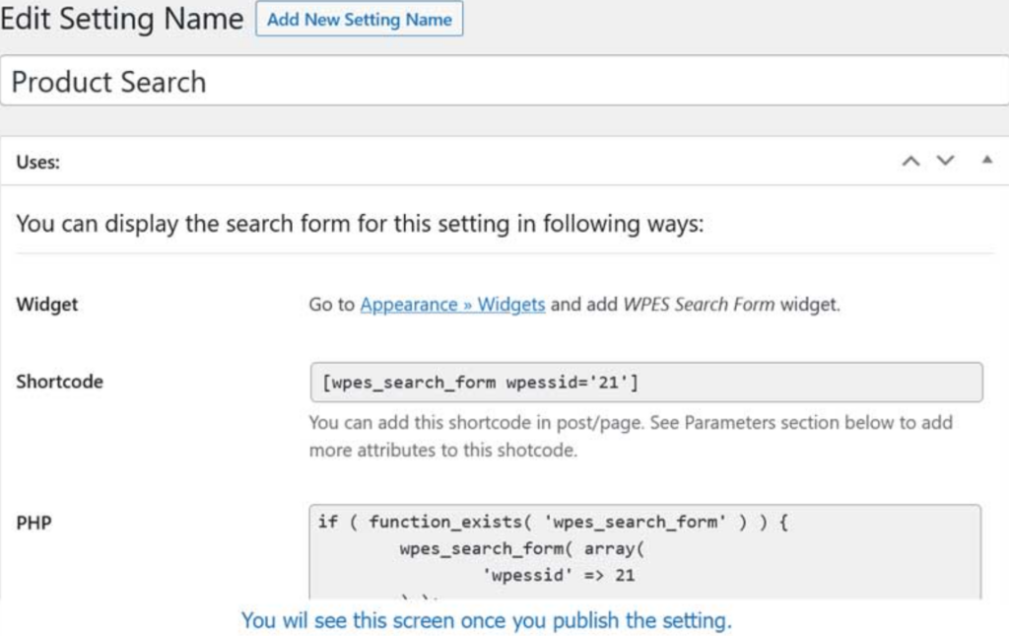Image resolution: width=1009 pixels, height=636 pixels.
Task: Click the wpes_search_form( array( code line
Action: pos(522,548)
